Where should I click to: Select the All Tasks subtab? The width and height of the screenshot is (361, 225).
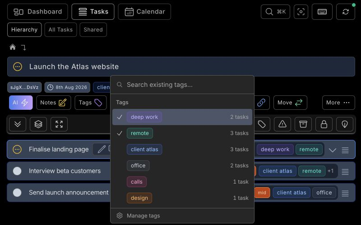tap(60, 30)
